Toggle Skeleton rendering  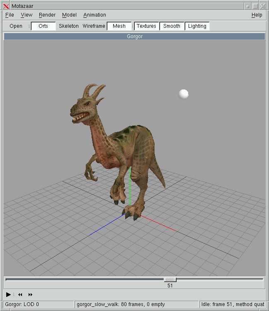click(x=69, y=26)
